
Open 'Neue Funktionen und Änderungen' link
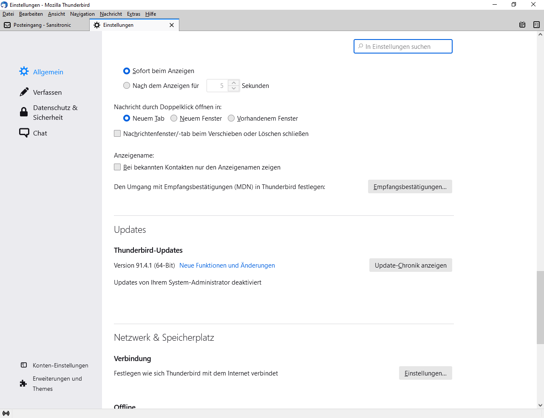(x=227, y=265)
